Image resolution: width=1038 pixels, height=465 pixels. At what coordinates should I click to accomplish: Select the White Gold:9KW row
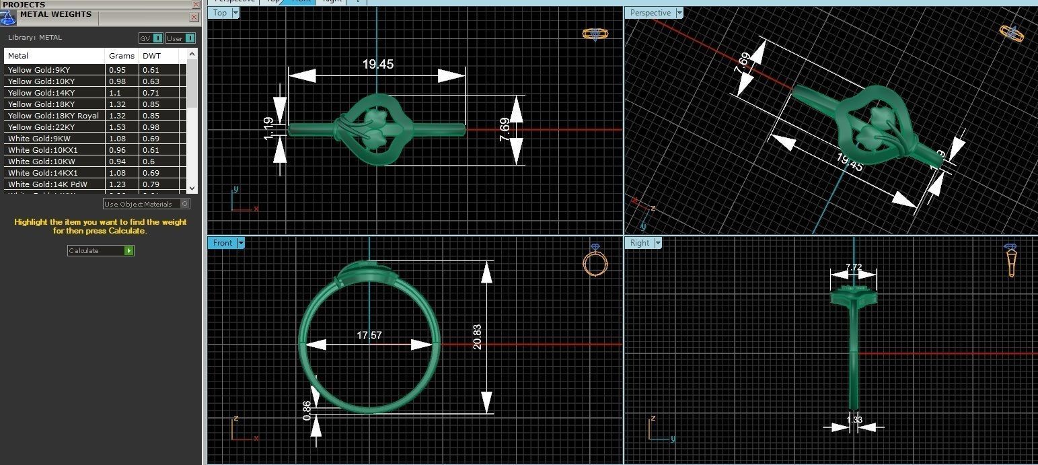tap(96, 139)
